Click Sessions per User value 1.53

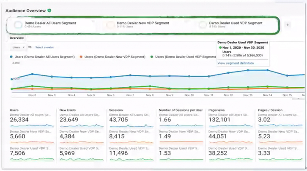point(165,153)
